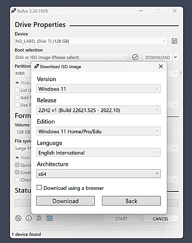Click Rufus icon in Download ISO dialog title
Image resolution: width=192 pixels, height=243 pixels.
[36, 67]
